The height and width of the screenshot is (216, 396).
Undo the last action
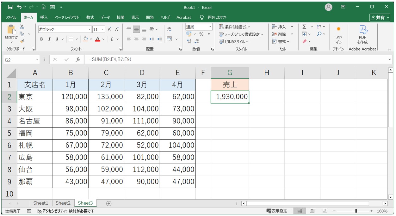(20, 7)
